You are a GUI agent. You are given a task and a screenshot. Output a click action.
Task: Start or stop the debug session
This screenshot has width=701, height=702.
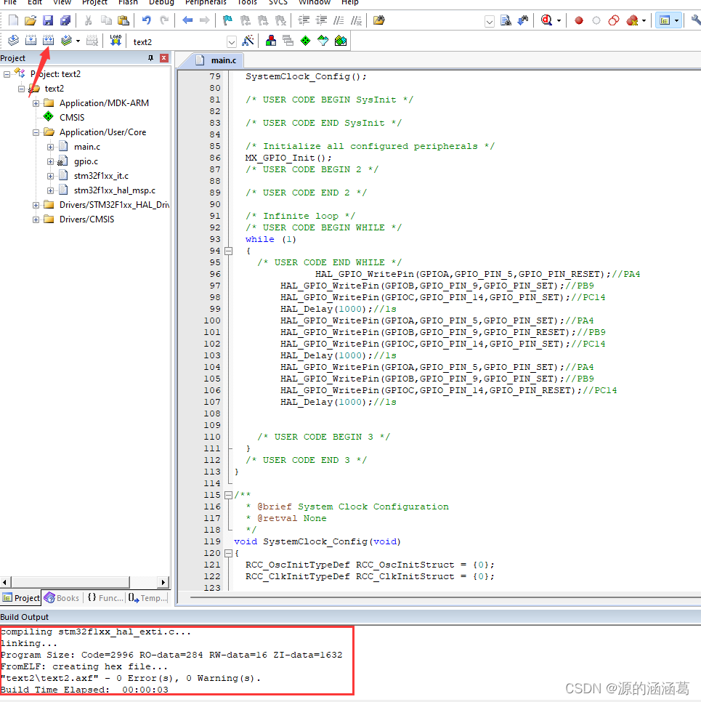(x=546, y=20)
